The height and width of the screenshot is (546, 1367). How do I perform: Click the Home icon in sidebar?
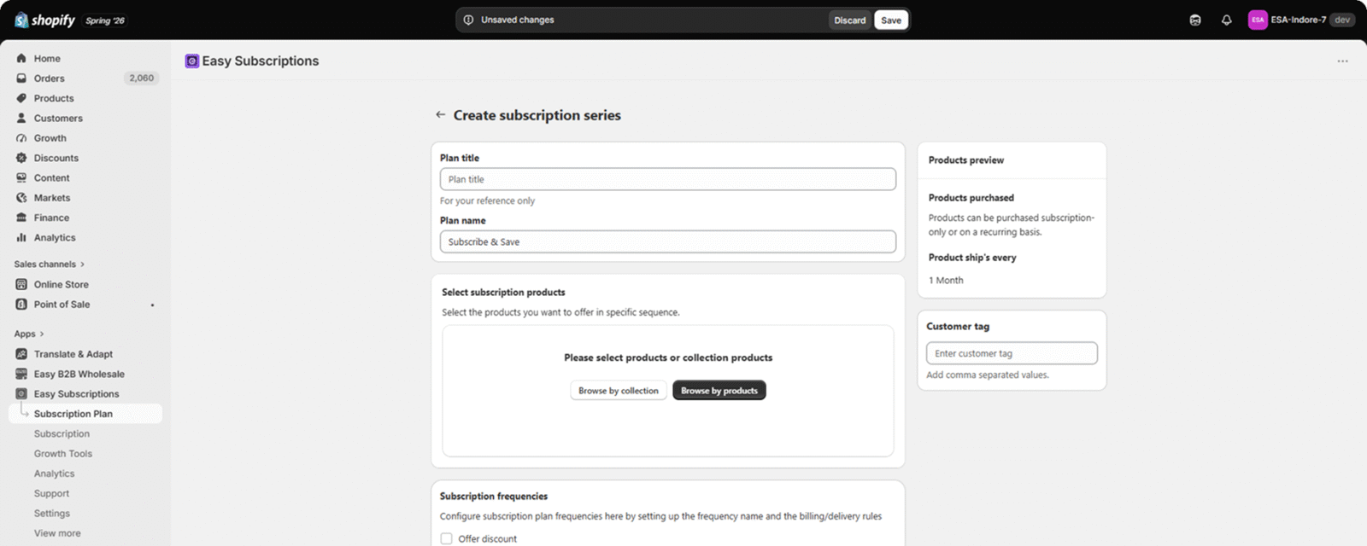click(x=21, y=58)
